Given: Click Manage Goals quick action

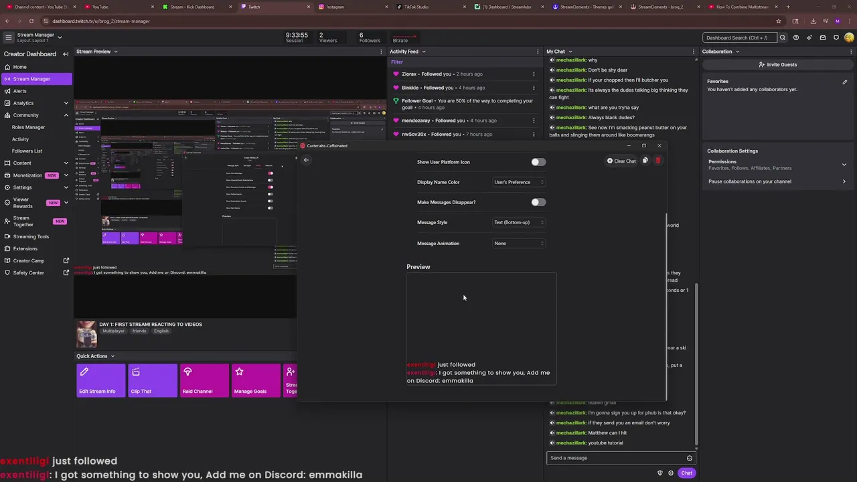Looking at the screenshot, I should [256, 380].
